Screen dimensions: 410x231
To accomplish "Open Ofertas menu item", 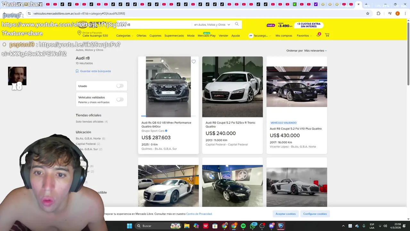I will click(x=141, y=36).
